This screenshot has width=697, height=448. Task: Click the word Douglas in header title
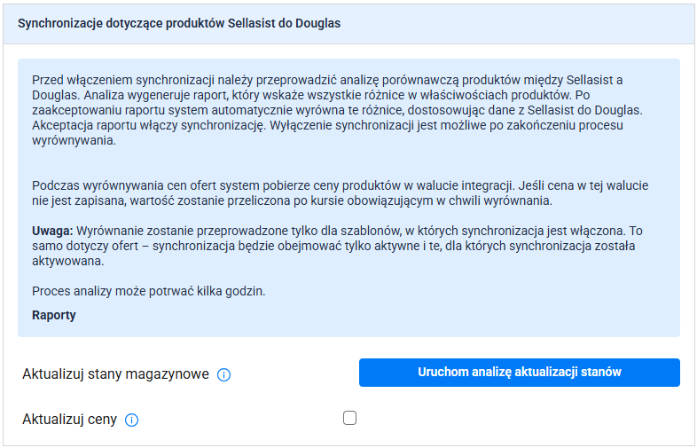pos(317,23)
